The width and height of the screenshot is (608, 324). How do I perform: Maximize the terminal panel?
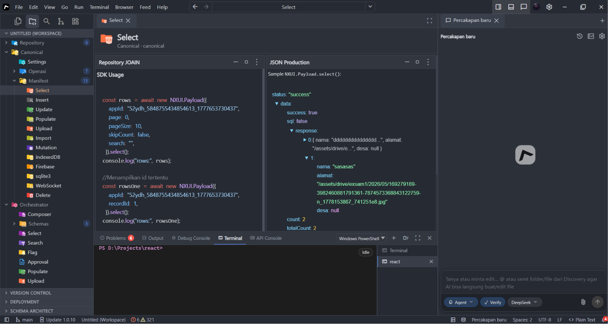click(x=418, y=238)
